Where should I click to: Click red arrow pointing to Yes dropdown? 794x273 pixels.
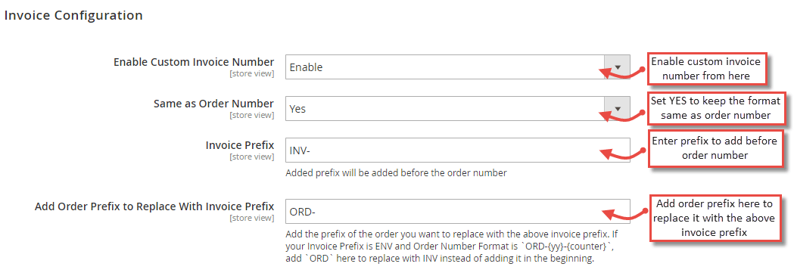[x=622, y=113]
